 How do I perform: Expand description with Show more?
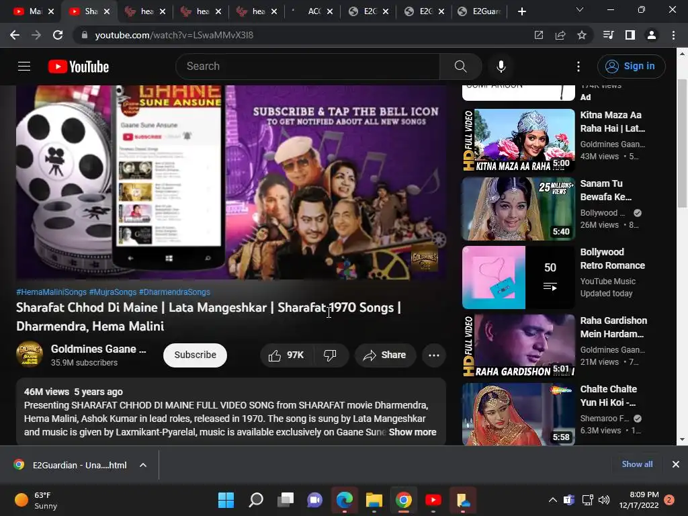[x=413, y=432]
